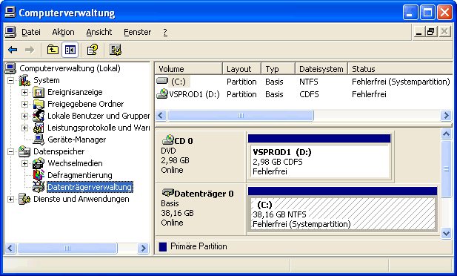Viewport: 457px width, 276px height.
Task: Open the Aktion menu
Action: (x=63, y=32)
